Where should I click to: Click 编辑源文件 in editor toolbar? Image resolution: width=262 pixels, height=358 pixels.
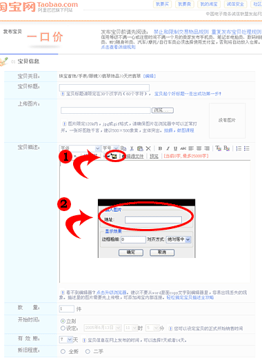133,157
